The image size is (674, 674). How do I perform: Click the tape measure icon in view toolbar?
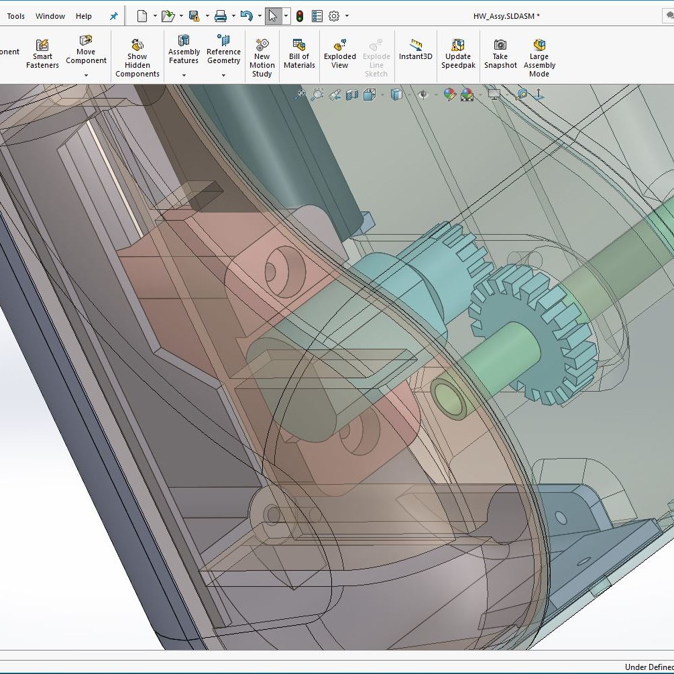coord(522,94)
